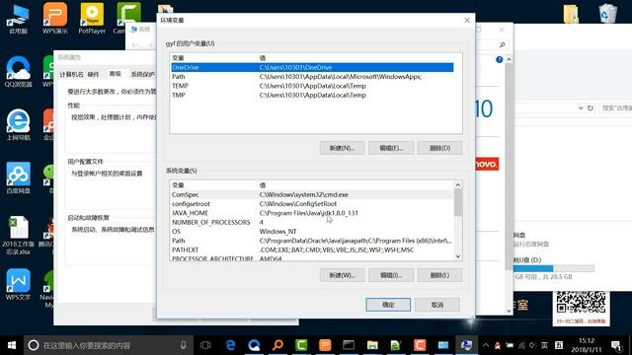The image size is (632, 355).
Task: Select the OneDrive user variable row
Action: pyautogui.click(x=312, y=67)
